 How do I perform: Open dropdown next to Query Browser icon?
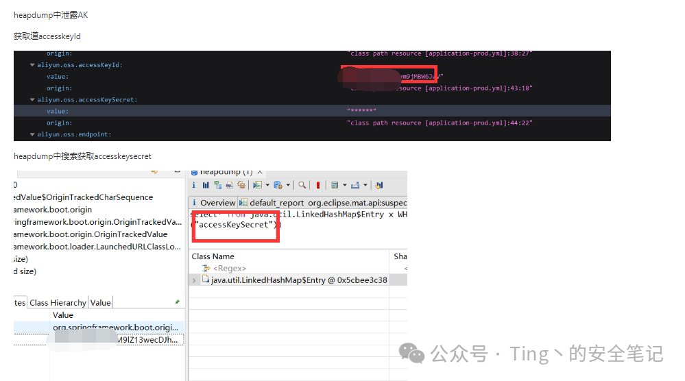[x=288, y=185]
